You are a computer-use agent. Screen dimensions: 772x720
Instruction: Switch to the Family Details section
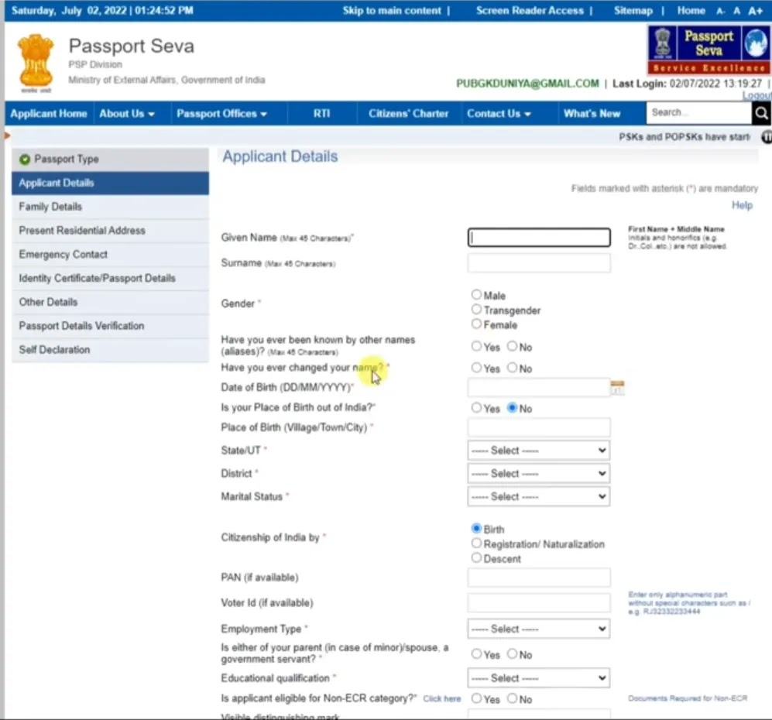50,207
